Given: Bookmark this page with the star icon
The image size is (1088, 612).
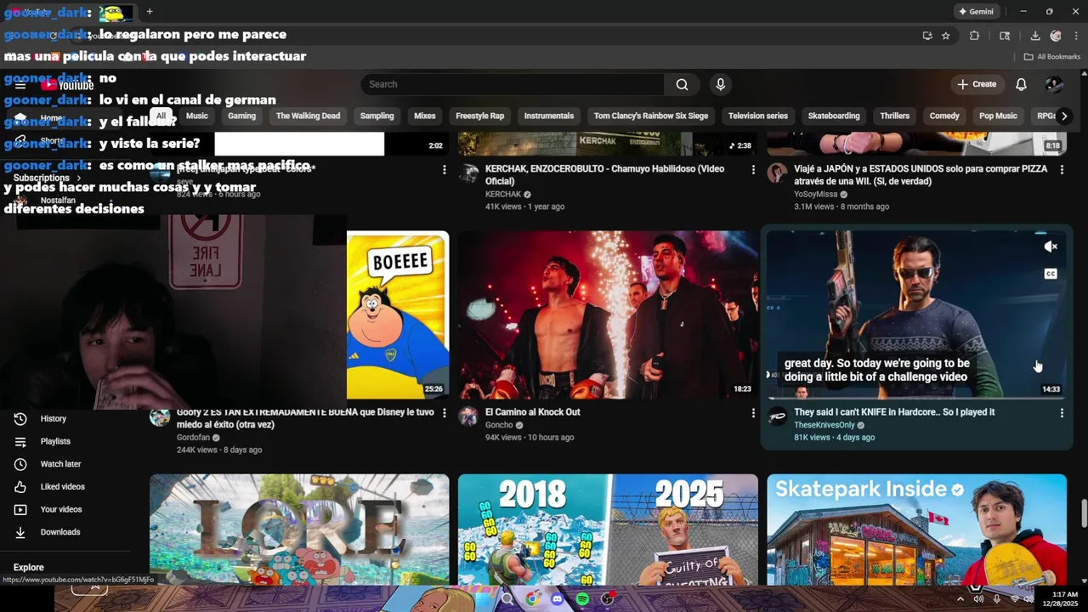Looking at the screenshot, I should [946, 36].
